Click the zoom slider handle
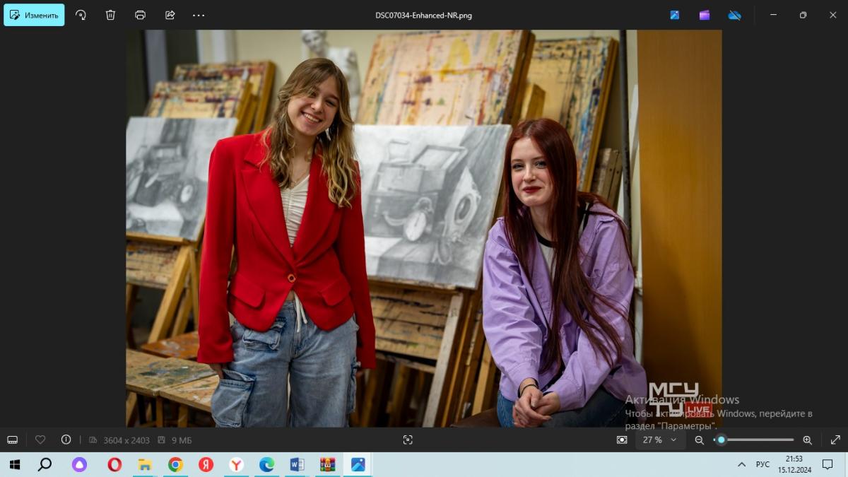The height and width of the screenshot is (477, 848). (x=721, y=440)
